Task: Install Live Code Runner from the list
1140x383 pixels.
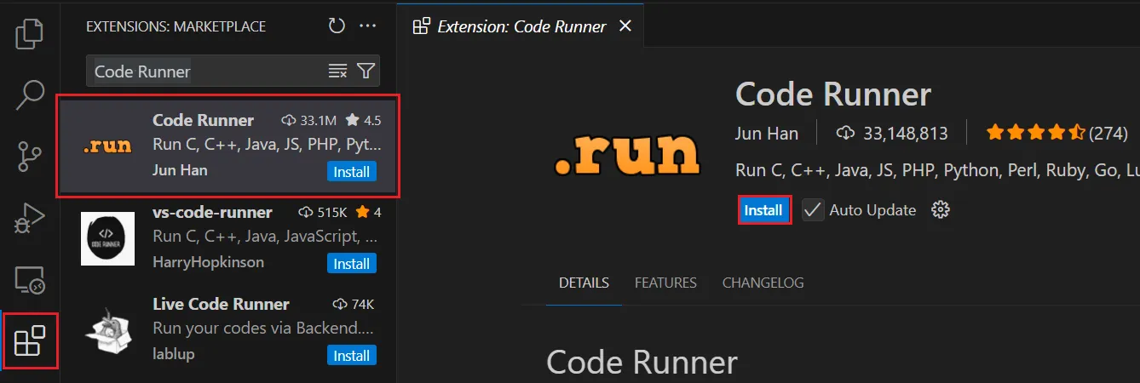Action: (x=351, y=356)
